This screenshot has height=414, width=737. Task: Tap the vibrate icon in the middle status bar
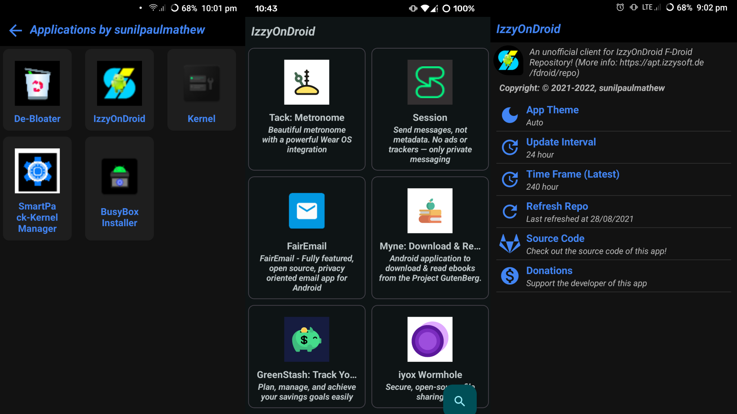(413, 8)
